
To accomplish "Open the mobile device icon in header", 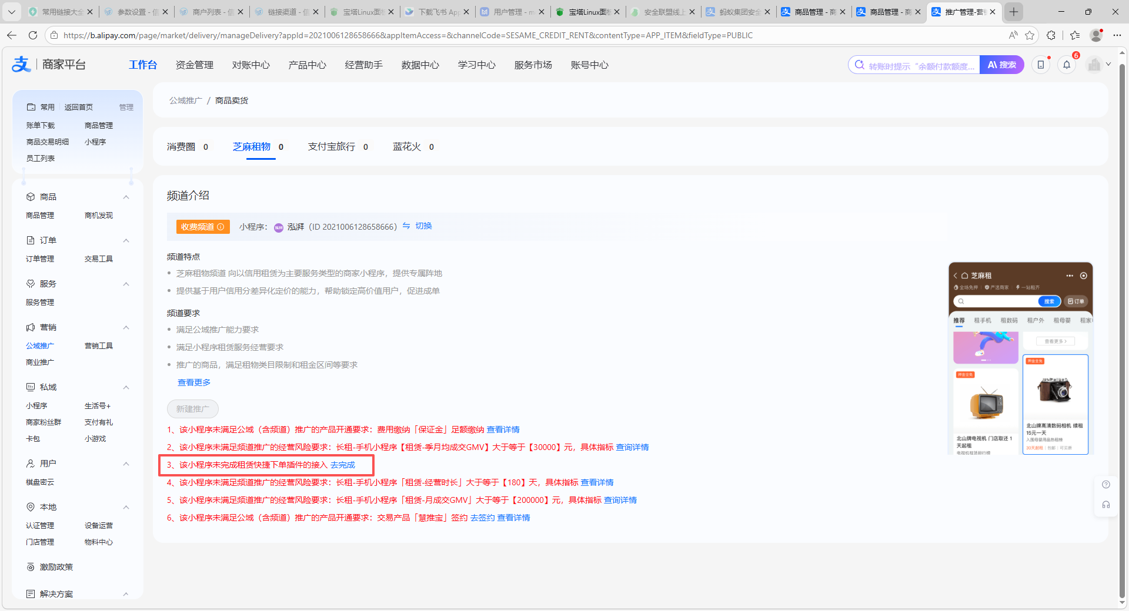I will (1040, 65).
